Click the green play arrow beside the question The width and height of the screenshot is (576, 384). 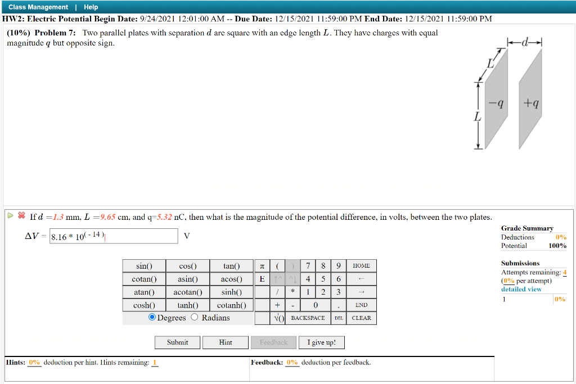click(10, 215)
